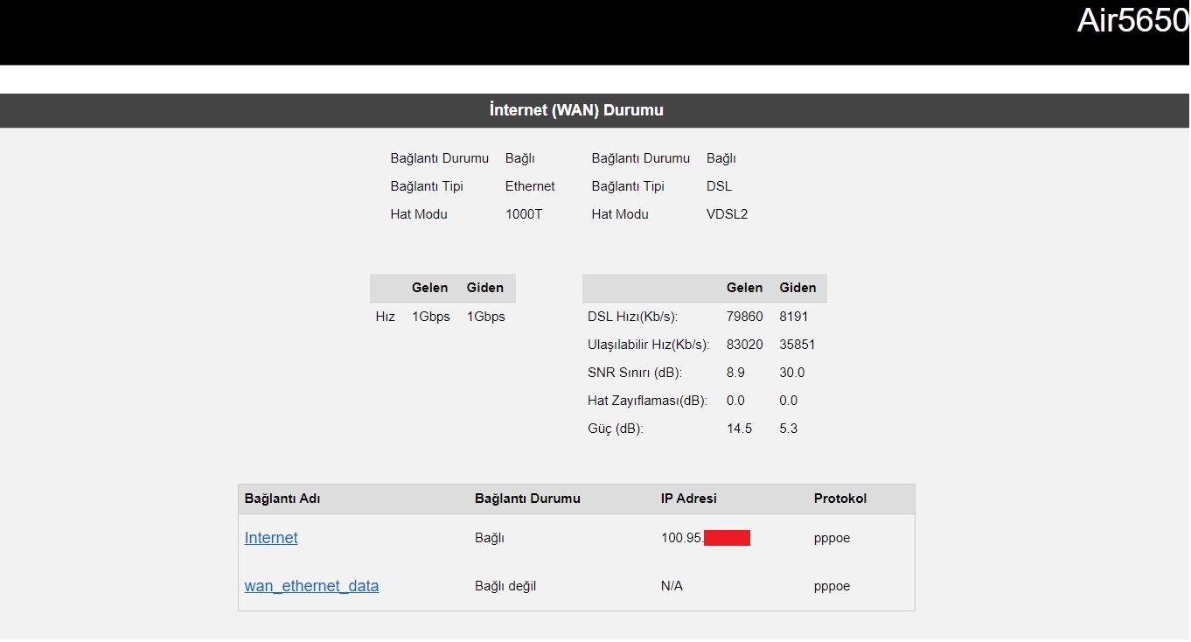Select the 83020 attainable rate value
The height and width of the screenshot is (642, 1191).
744,345
